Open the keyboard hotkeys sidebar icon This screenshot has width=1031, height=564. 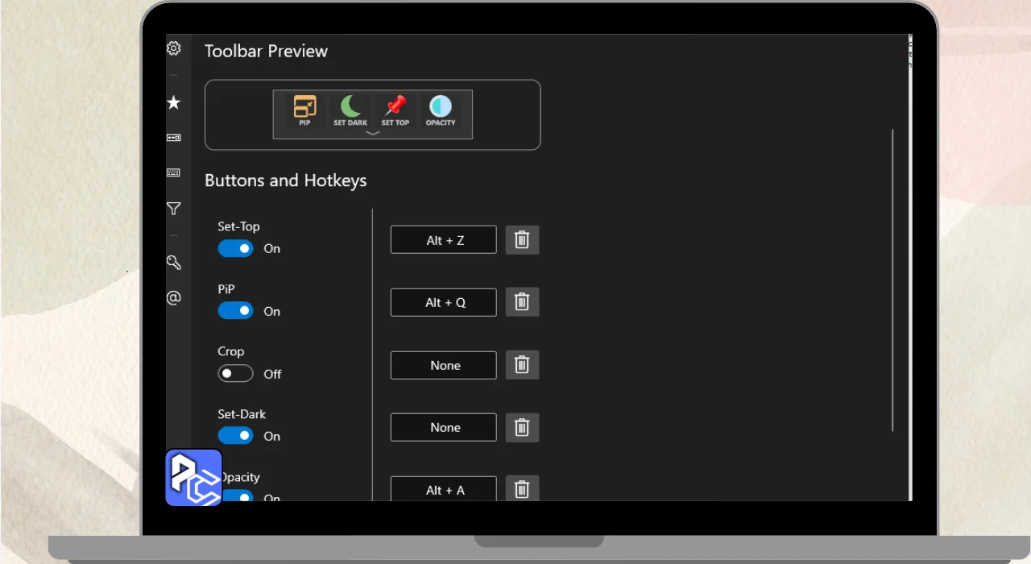(173, 172)
